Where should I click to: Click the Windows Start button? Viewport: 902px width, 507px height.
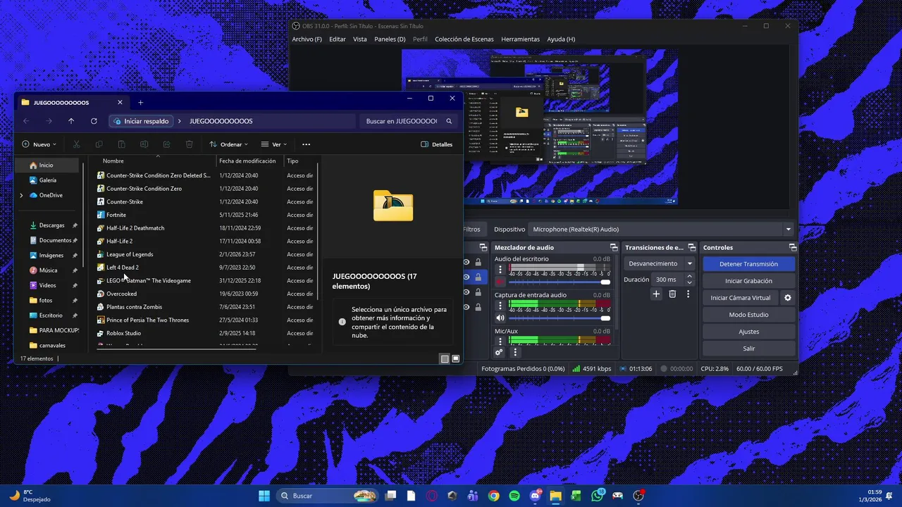point(264,496)
